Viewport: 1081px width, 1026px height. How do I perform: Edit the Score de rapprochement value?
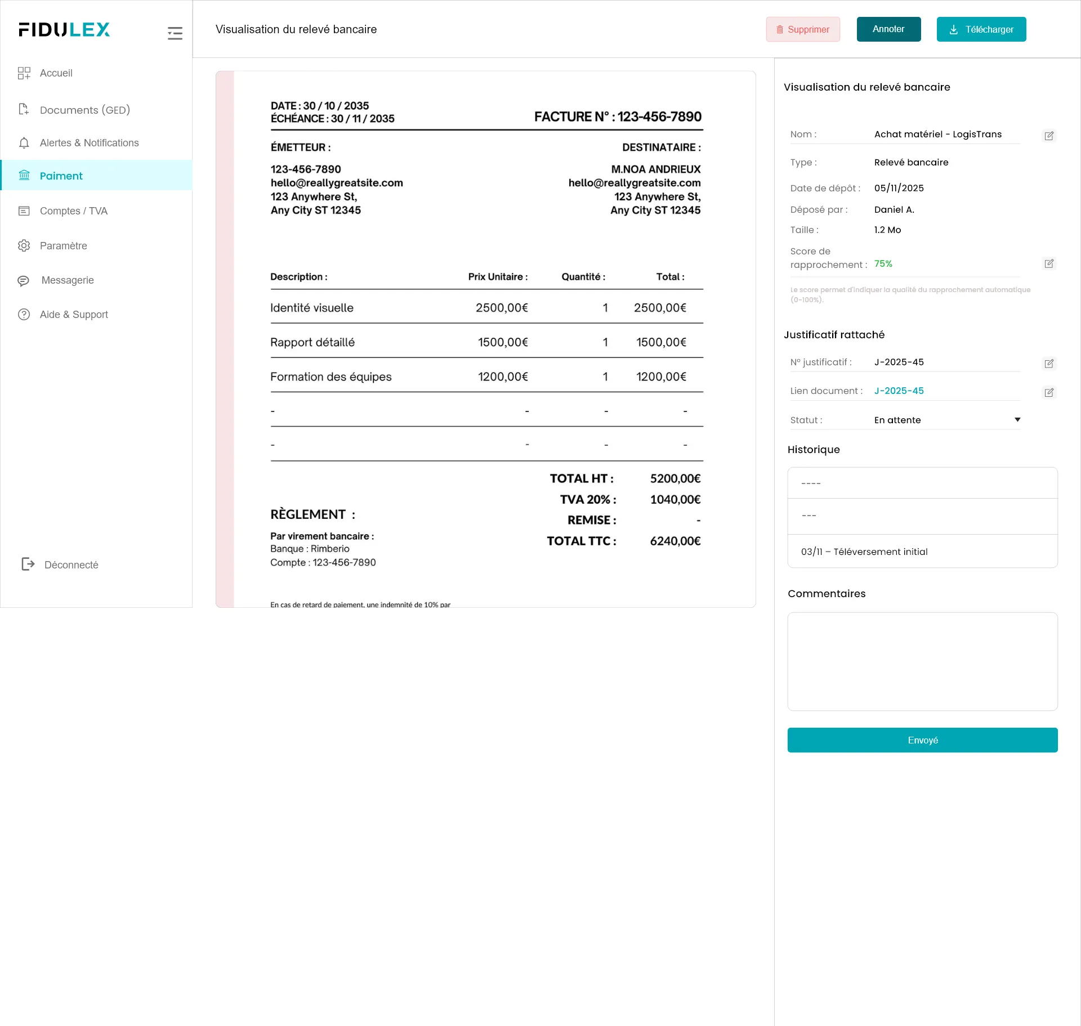click(1049, 263)
